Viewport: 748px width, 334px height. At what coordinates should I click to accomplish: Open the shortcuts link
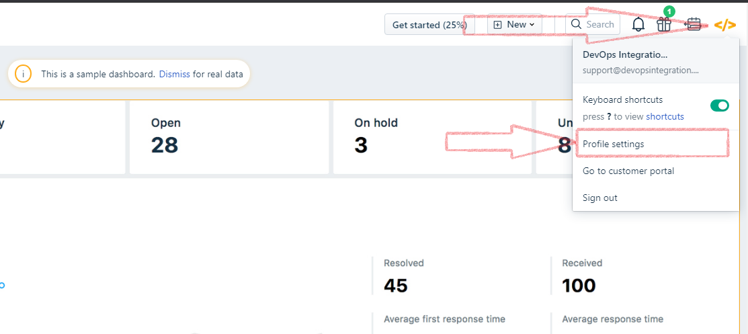pos(665,116)
